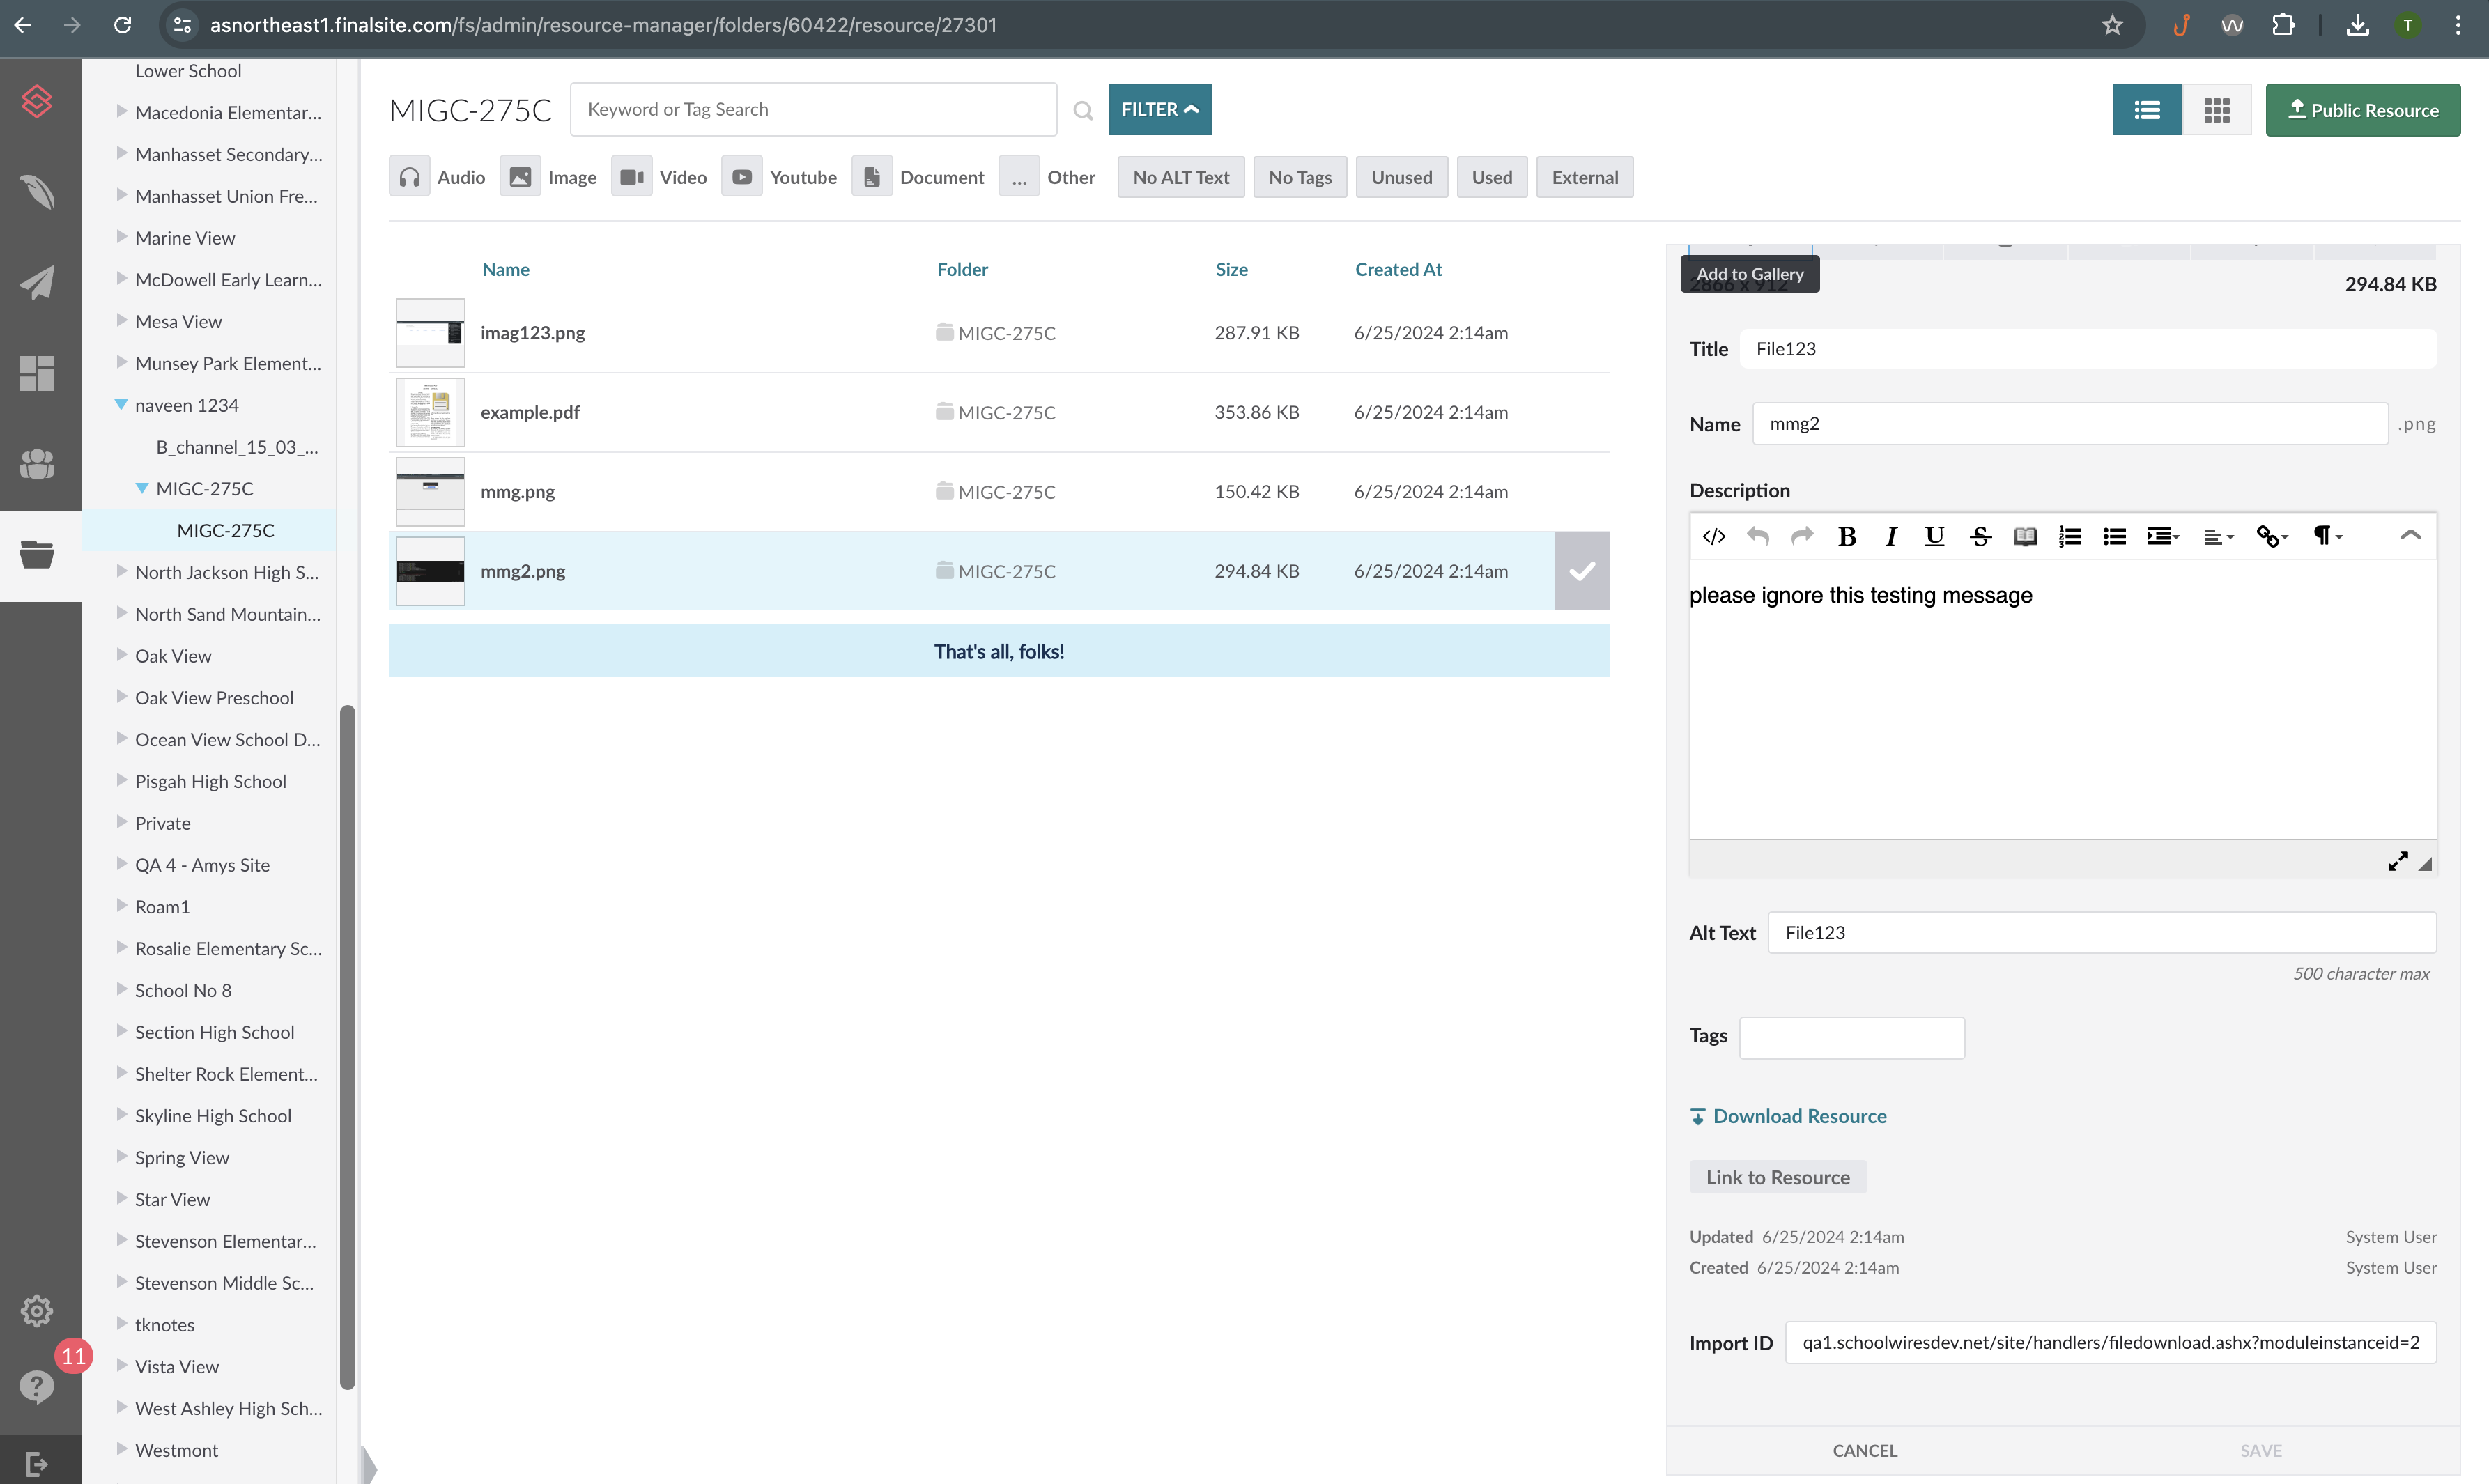The width and height of the screenshot is (2489, 1484).
Task: Open the code view of the description editor
Action: click(1713, 537)
